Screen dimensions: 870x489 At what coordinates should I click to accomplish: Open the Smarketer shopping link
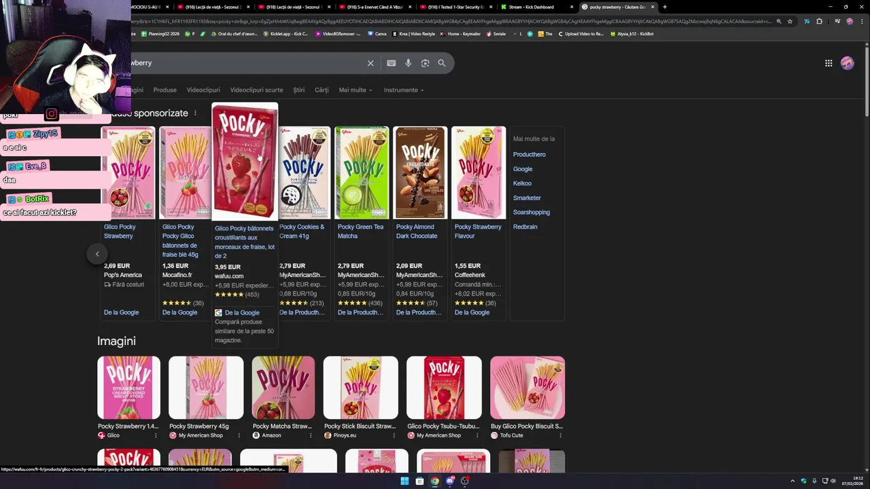point(527,198)
